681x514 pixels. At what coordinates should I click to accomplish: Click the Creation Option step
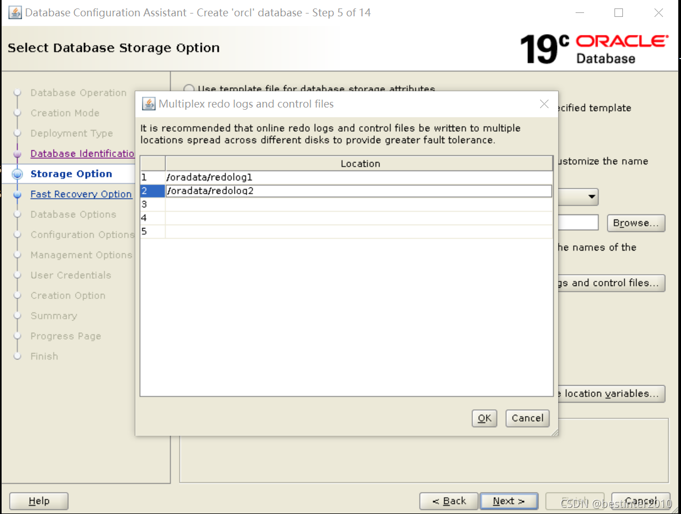click(68, 296)
